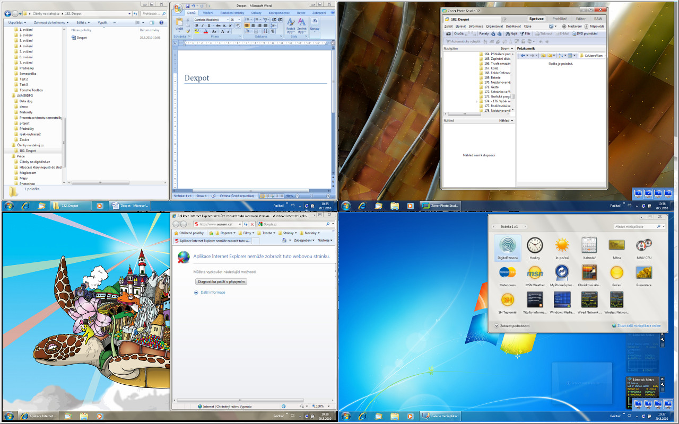Switch to Editor tab in Zoner
This screenshot has height=424, width=679.
(581, 19)
